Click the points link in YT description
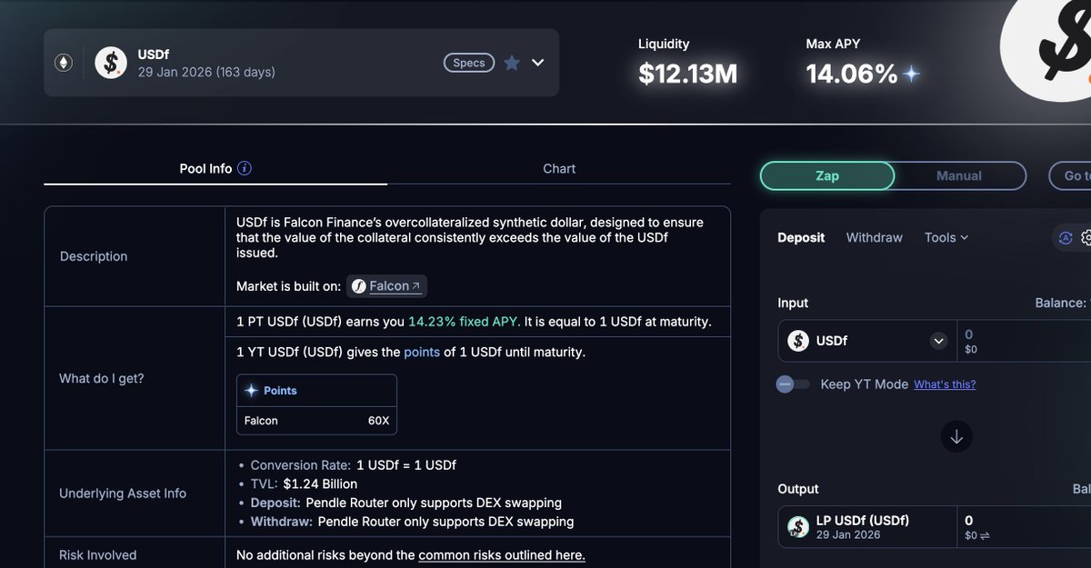This screenshot has width=1091, height=568. pos(422,352)
